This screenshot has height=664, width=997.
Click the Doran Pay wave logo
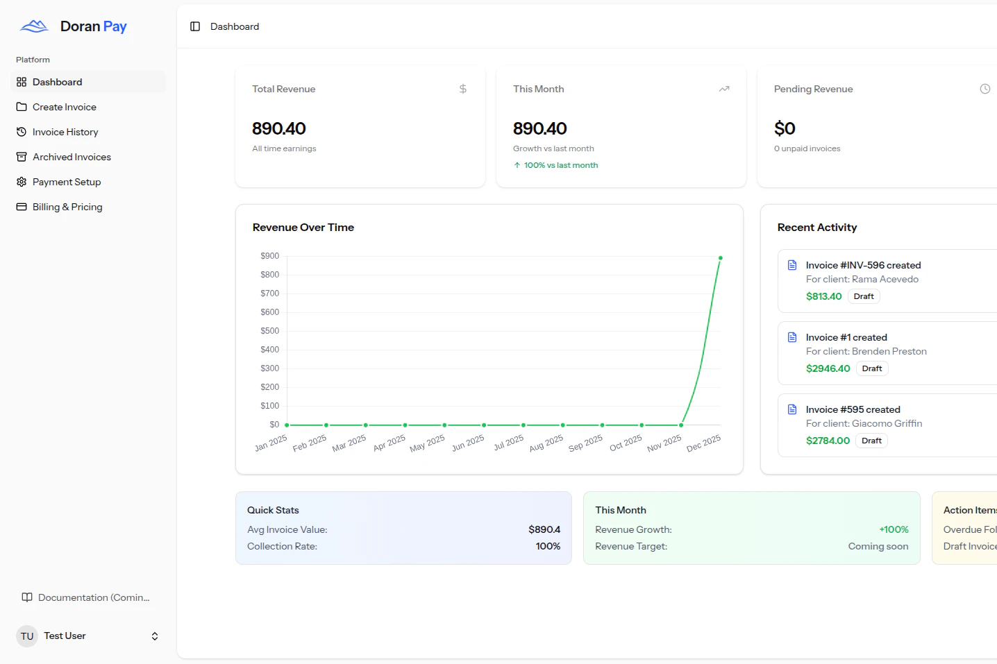point(33,26)
